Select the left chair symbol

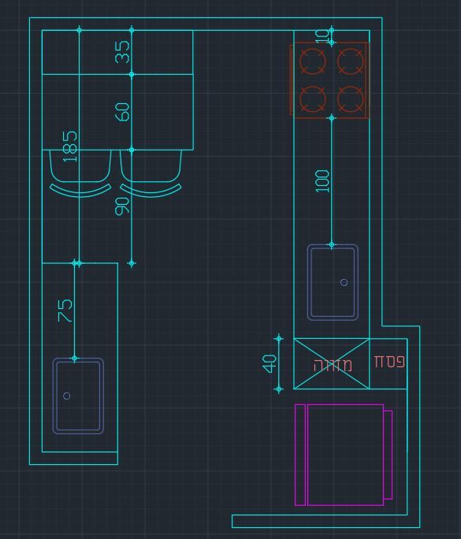80,173
